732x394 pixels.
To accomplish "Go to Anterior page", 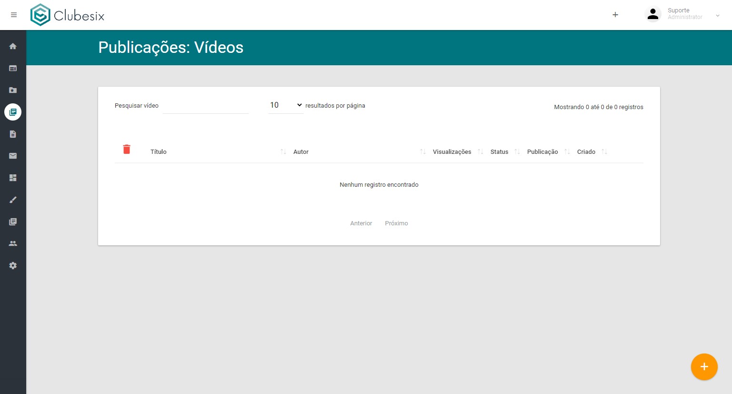I will (361, 223).
